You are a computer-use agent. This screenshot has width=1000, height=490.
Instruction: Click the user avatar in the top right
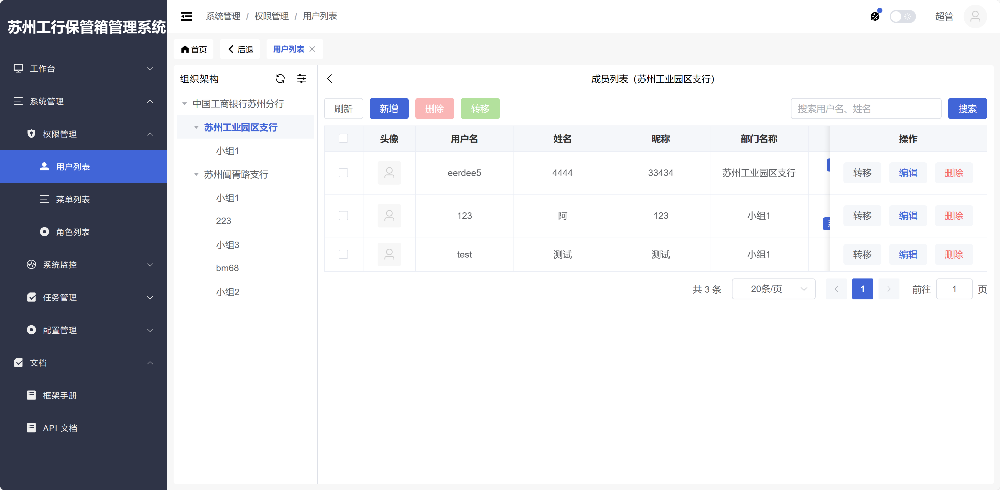coord(975,16)
